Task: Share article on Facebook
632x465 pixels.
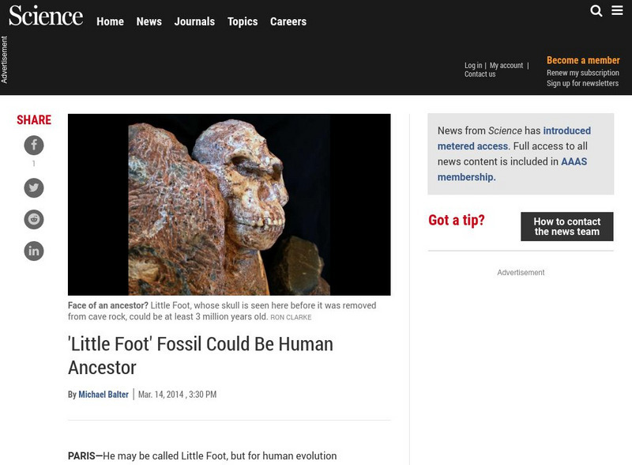Action: pos(34,146)
